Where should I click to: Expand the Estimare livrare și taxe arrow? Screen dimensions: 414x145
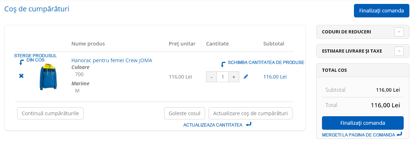coord(399,51)
